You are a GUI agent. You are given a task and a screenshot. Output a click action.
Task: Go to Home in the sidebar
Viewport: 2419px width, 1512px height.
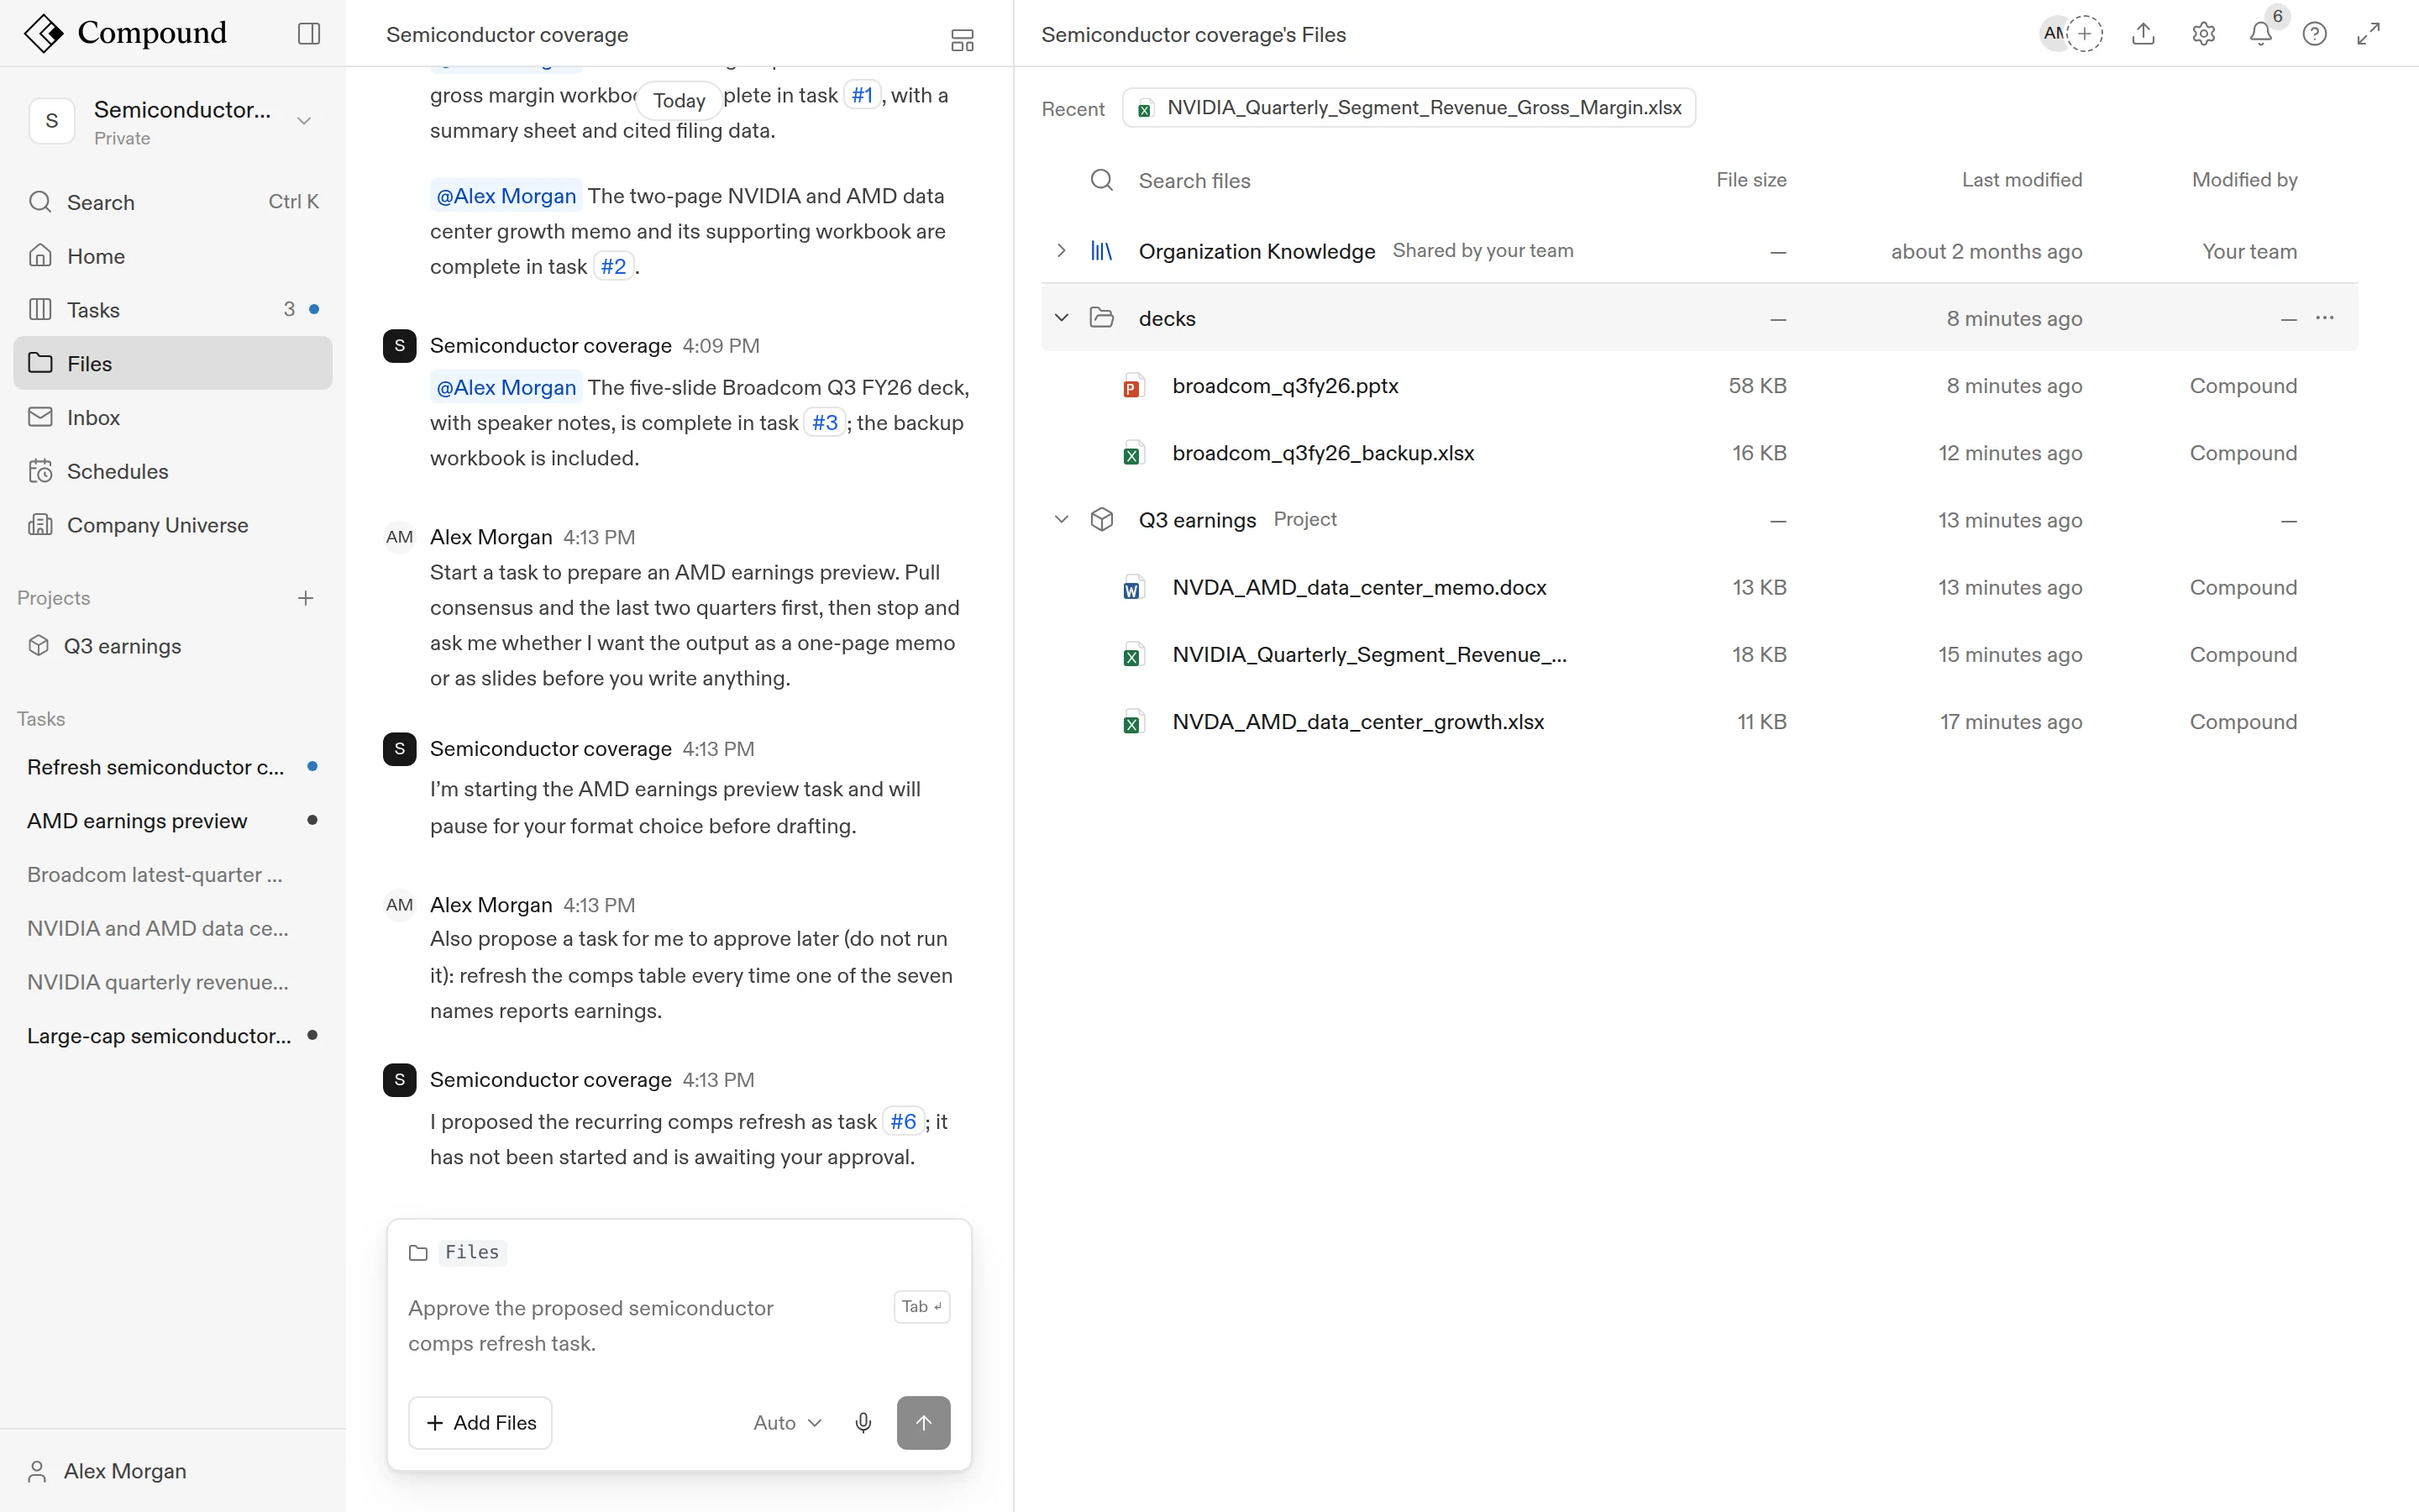173,256
